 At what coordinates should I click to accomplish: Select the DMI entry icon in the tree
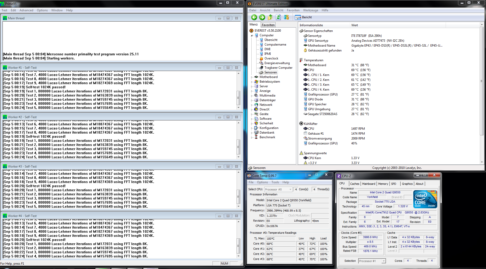pyautogui.click(x=261, y=49)
